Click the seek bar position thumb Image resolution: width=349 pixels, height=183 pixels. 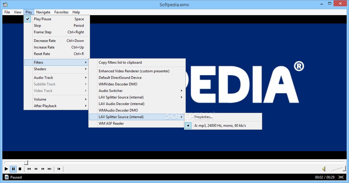[x=26, y=162]
